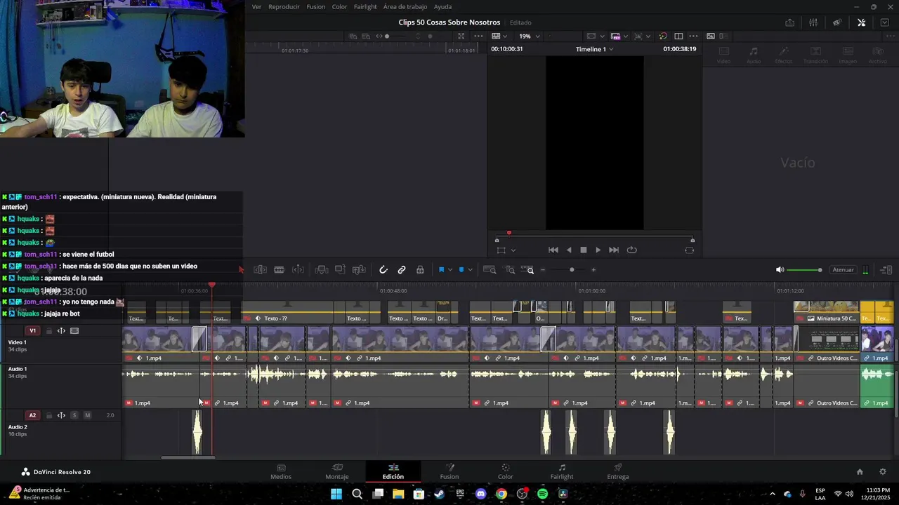899x505 pixels.
Task: Open Chrome from the taskbar
Action: 501,494
